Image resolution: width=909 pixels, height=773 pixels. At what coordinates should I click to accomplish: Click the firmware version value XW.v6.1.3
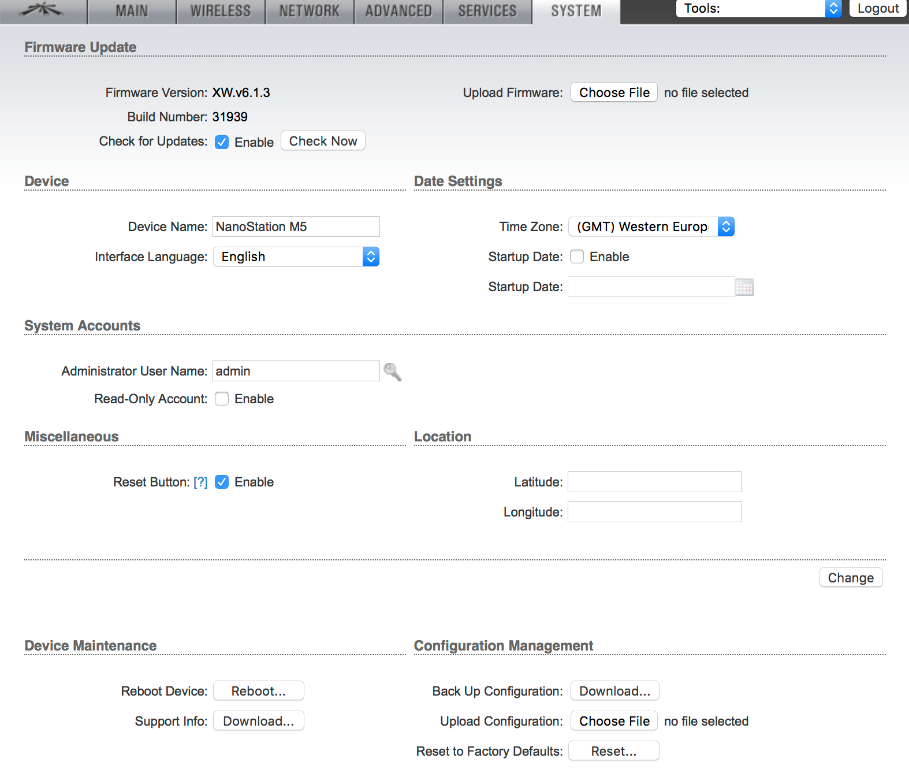pos(241,92)
